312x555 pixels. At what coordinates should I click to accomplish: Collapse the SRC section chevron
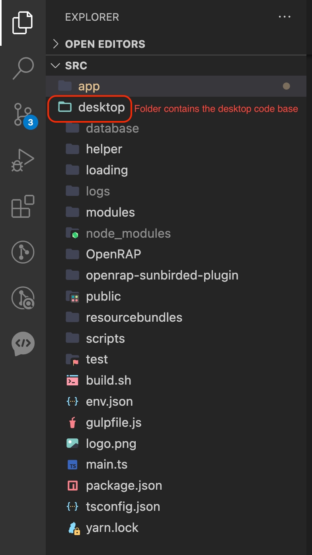[56, 65]
